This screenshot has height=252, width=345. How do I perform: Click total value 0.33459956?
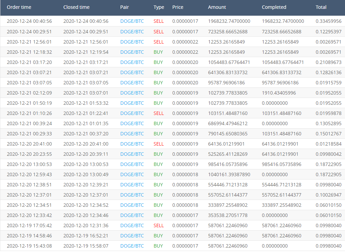[x=328, y=21]
